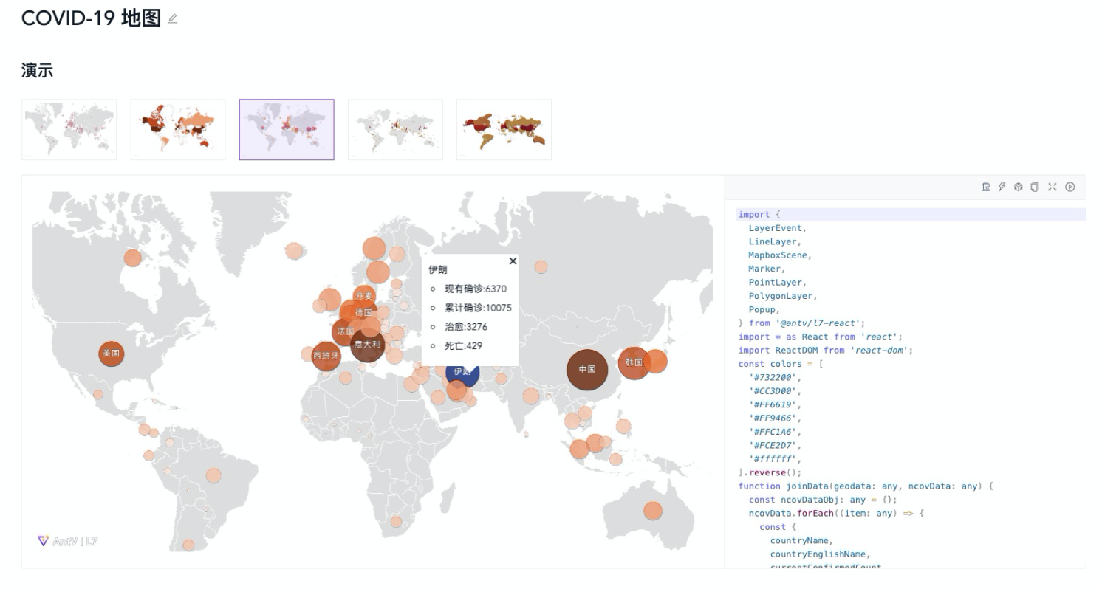The height and width of the screenshot is (589, 1102).
Task: Click the COVID-19 地图 page title
Action: point(91,18)
